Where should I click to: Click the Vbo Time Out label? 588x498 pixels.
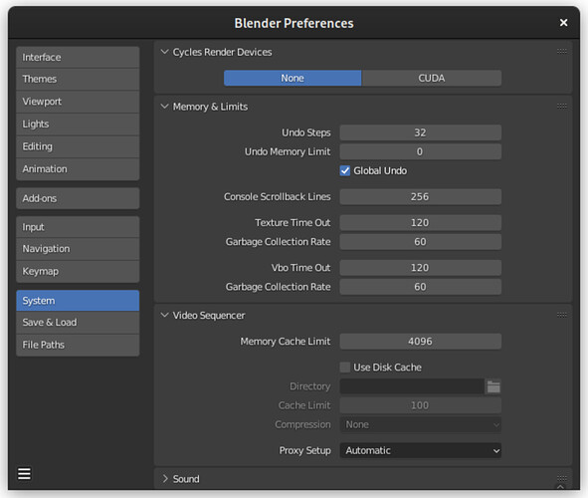point(300,268)
